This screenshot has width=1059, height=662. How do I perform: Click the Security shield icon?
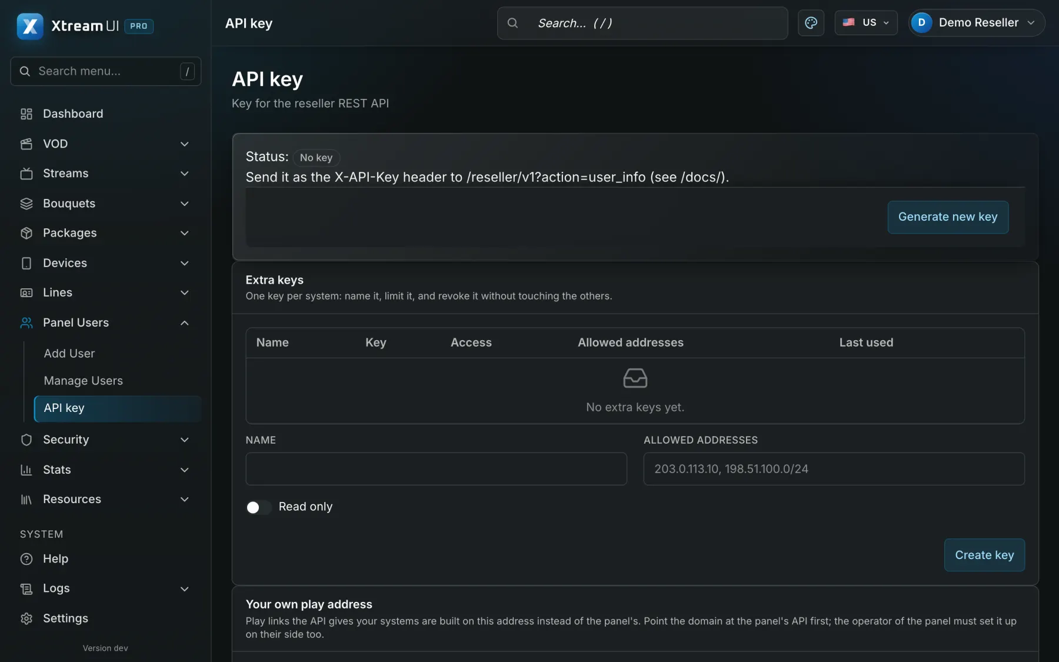click(x=26, y=440)
